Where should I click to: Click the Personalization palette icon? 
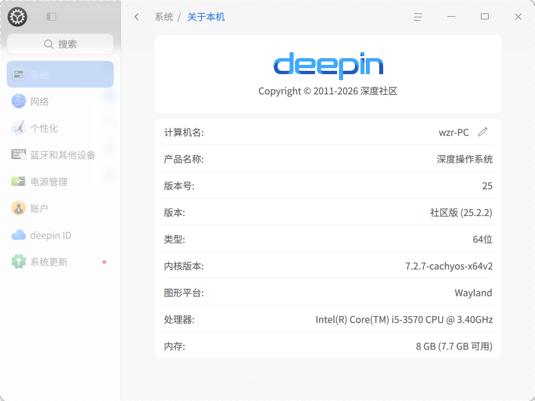19,128
